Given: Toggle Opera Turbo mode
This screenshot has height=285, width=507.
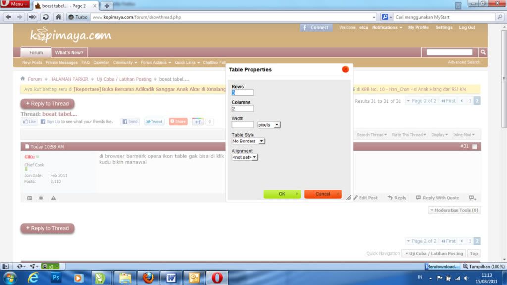Looking at the screenshot, I should point(78,17).
